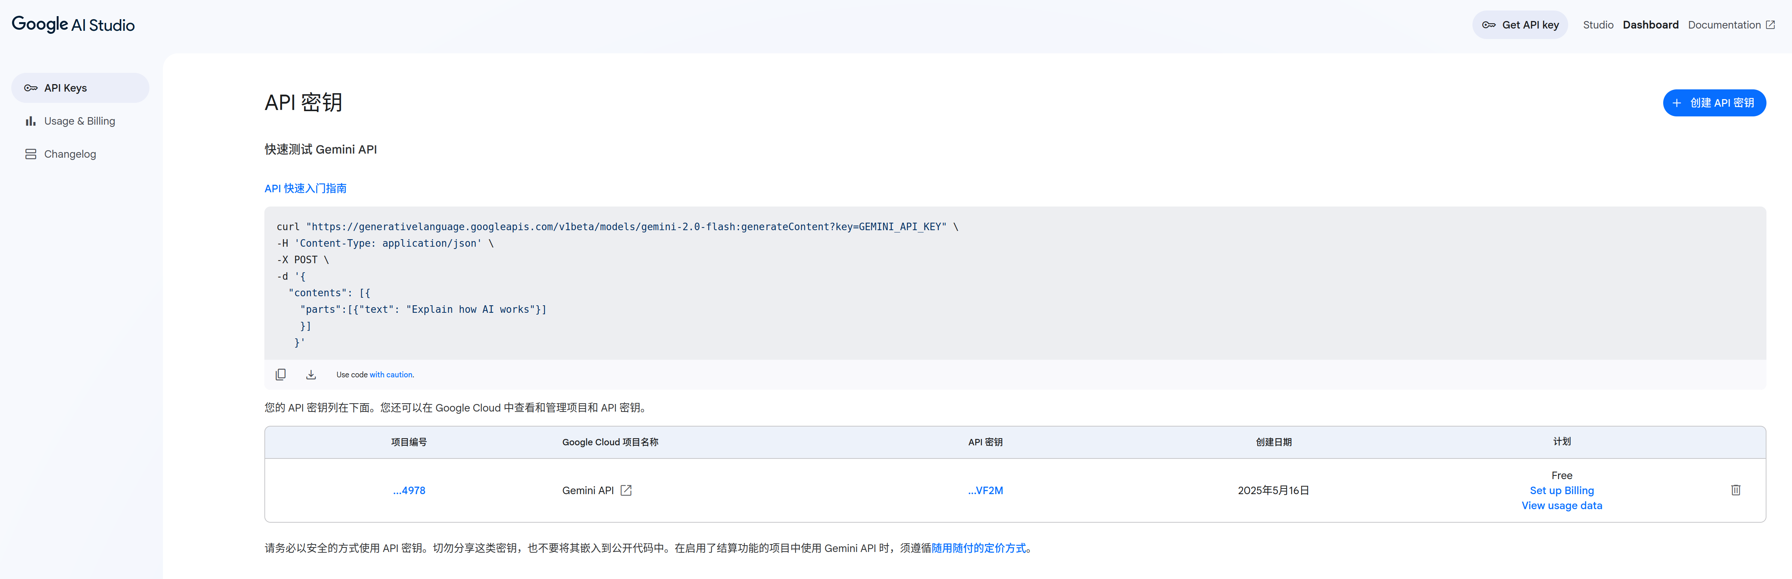
Task: Reveal the ...VF2M API key
Action: click(x=985, y=491)
